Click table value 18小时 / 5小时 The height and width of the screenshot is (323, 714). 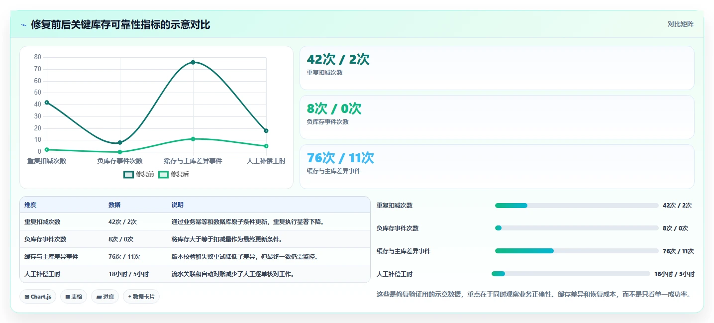[128, 274]
